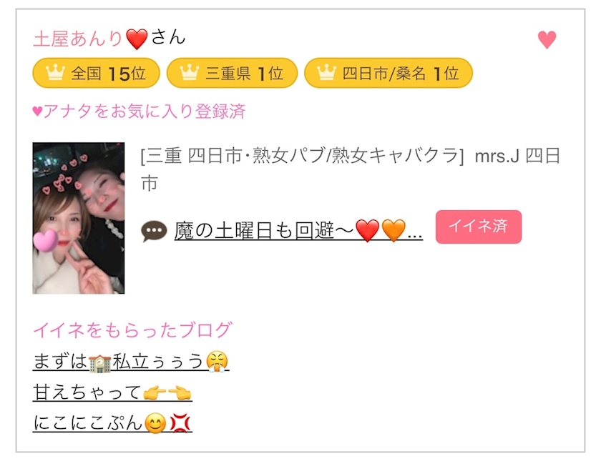
Task: Click the アナタをお気に入り登録済 label
Action: coord(144,111)
